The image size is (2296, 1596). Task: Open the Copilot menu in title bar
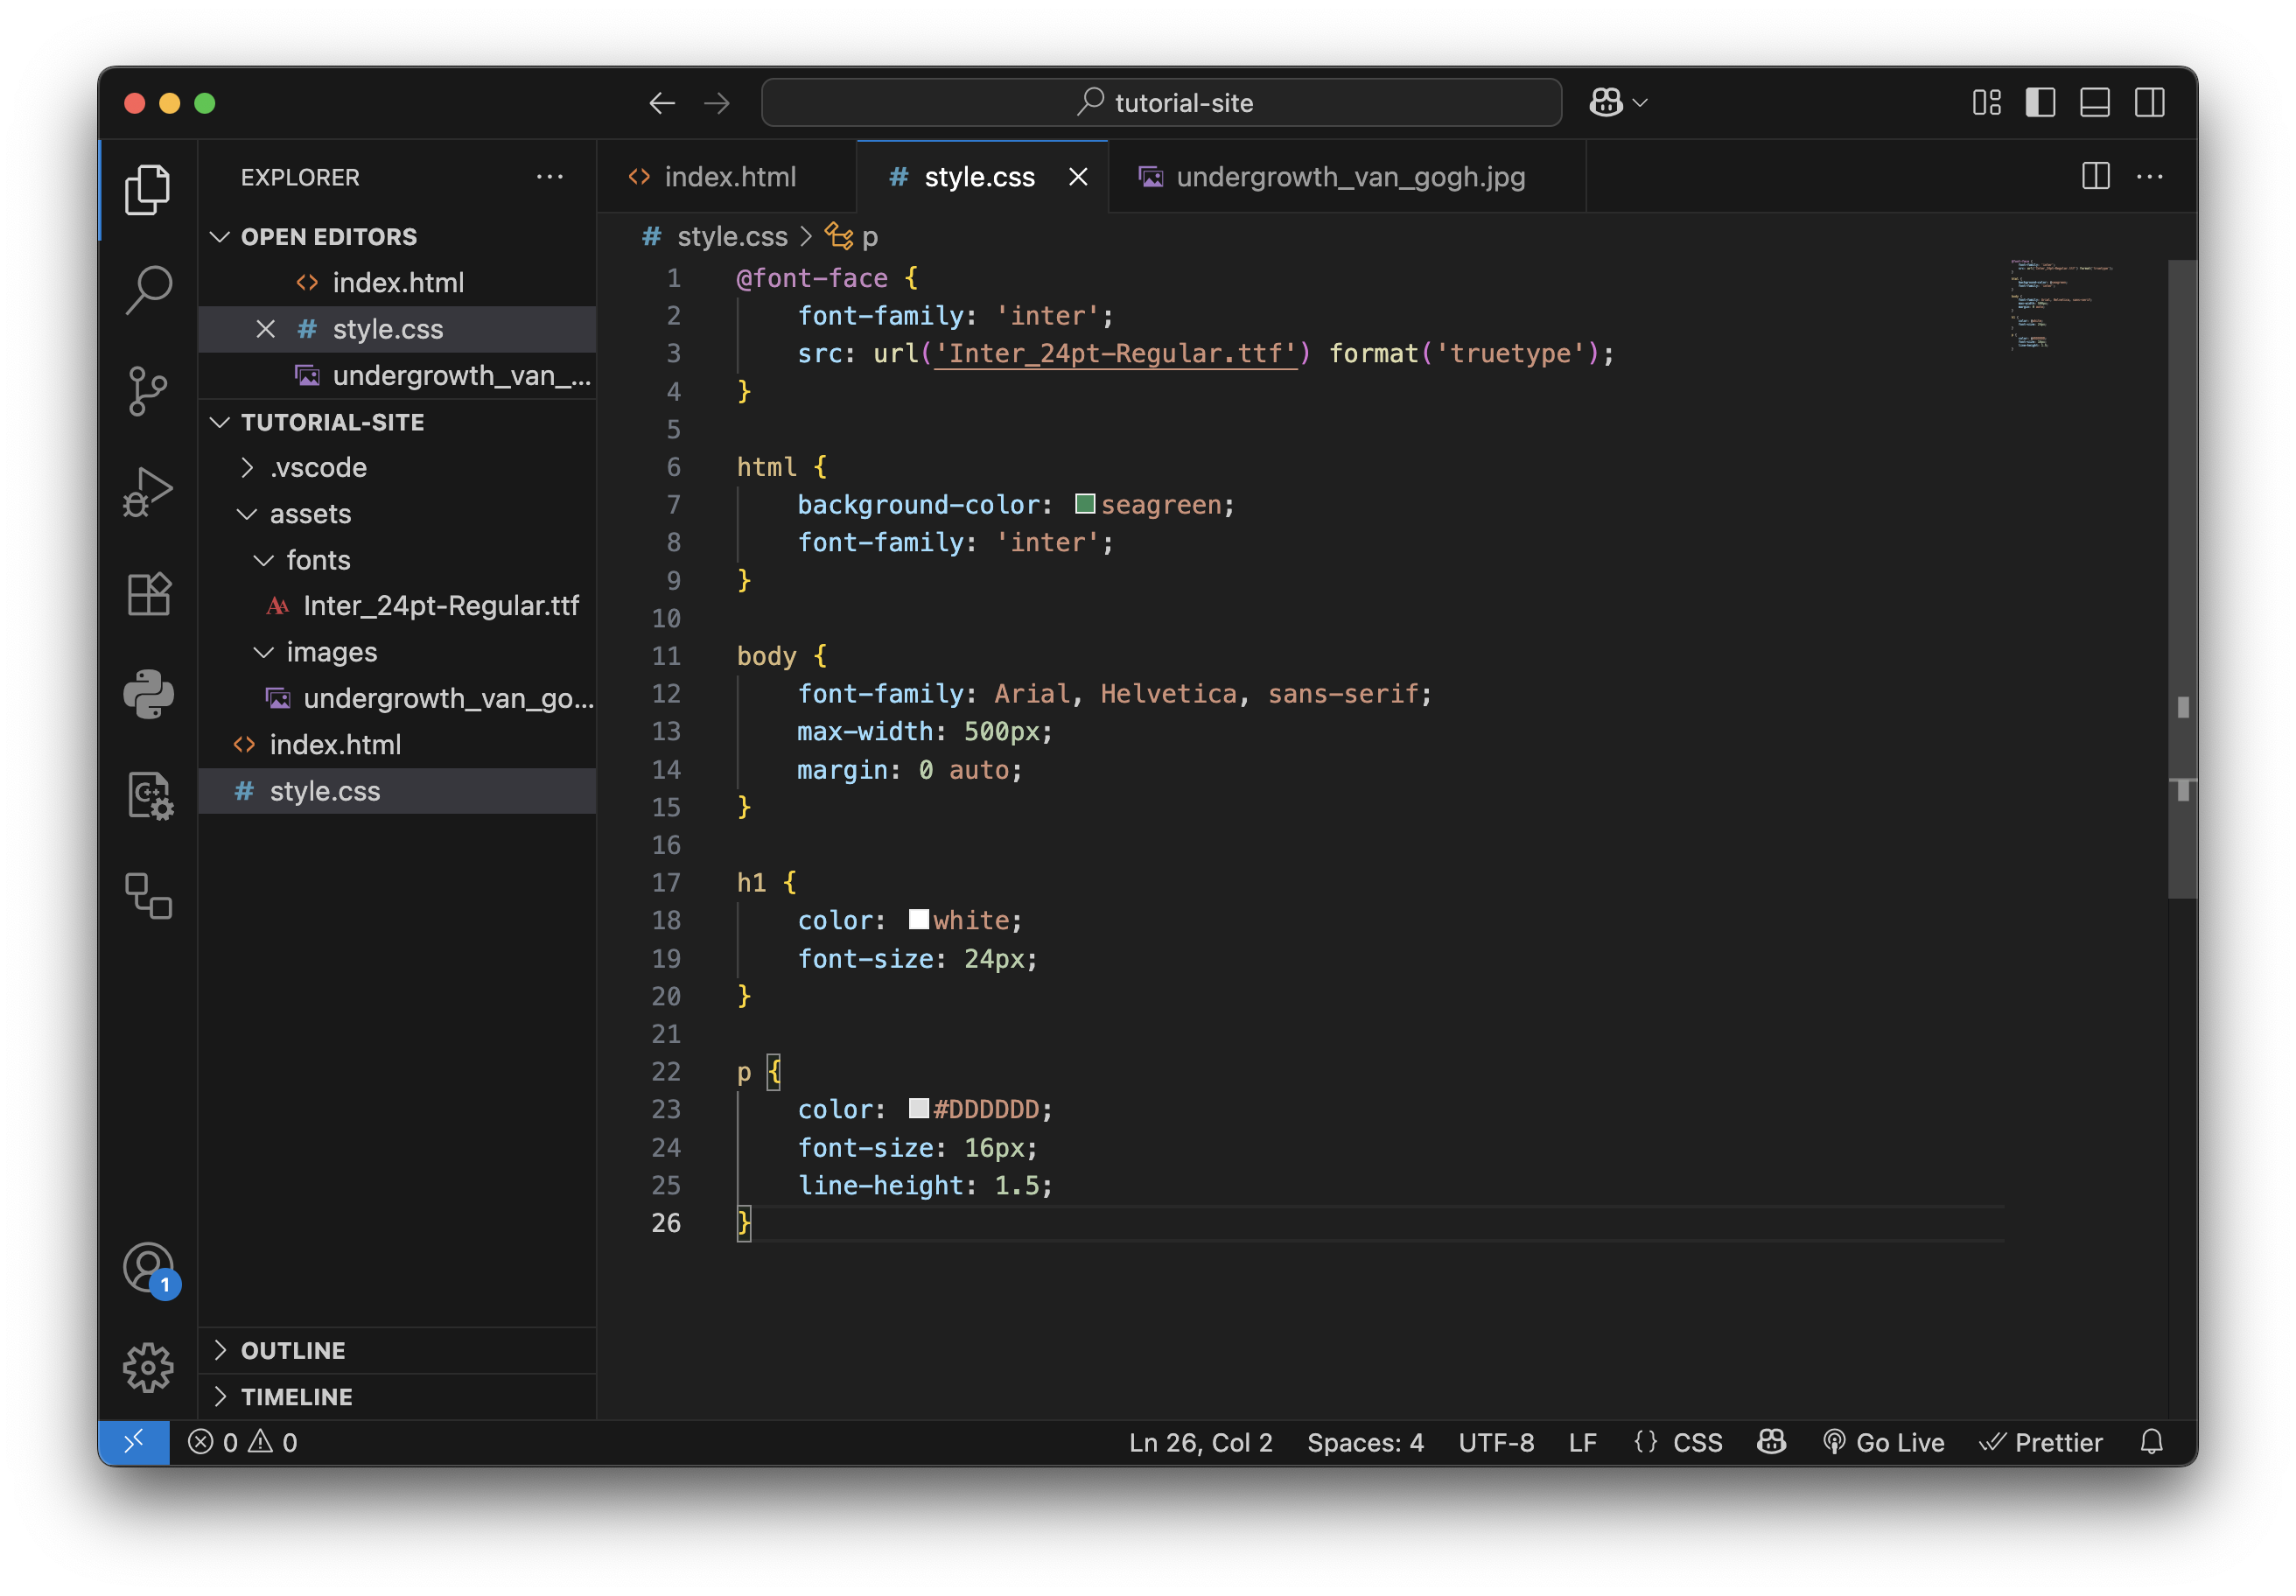[1617, 102]
